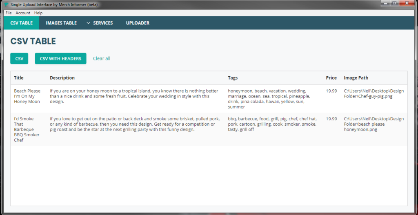
Task: Open the Help menu
Action: pos(38,13)
